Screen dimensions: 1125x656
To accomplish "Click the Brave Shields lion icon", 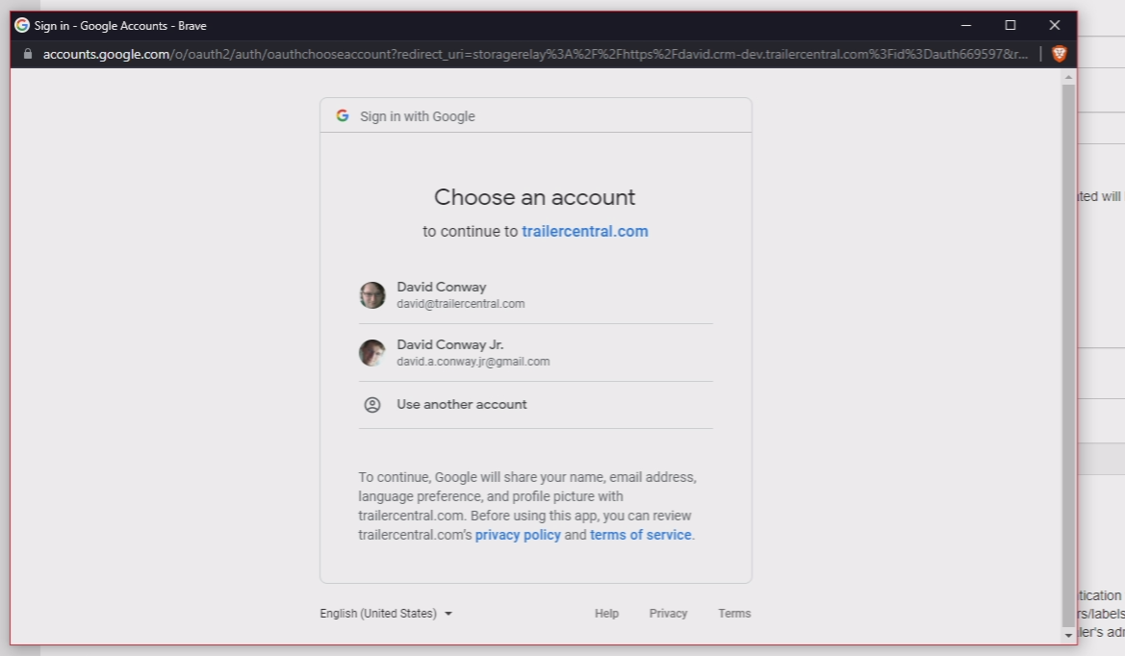I will tap(1059, 54).
